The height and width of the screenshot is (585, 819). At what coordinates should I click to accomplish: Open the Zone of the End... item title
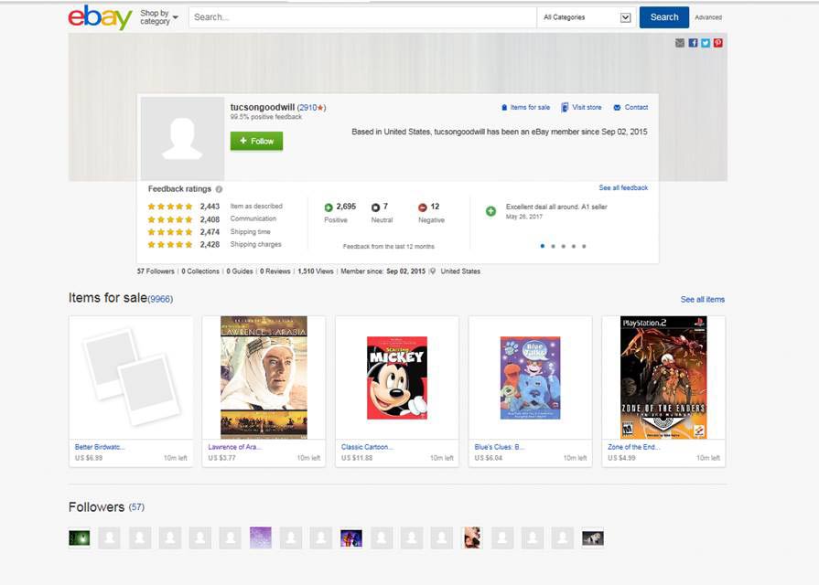[633, 447]
